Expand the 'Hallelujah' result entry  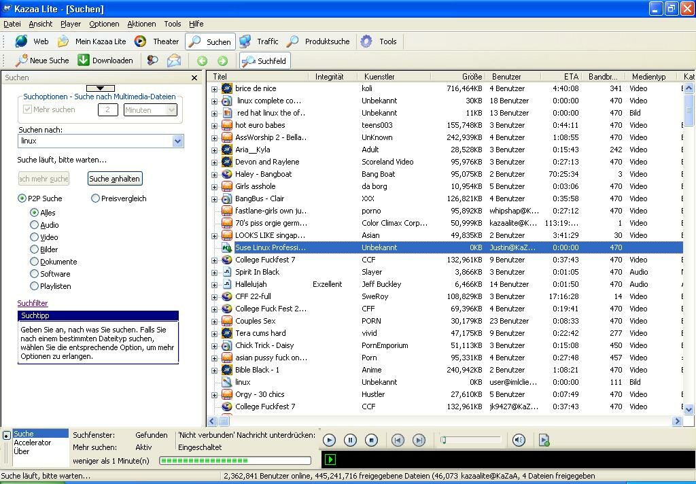click(215, 284)
